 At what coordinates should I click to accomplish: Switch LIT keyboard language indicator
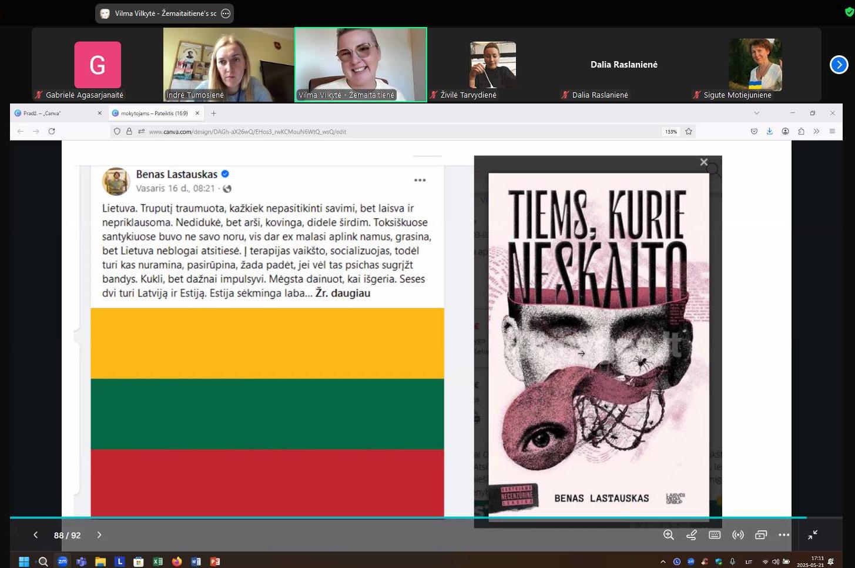tap(749, 562)
